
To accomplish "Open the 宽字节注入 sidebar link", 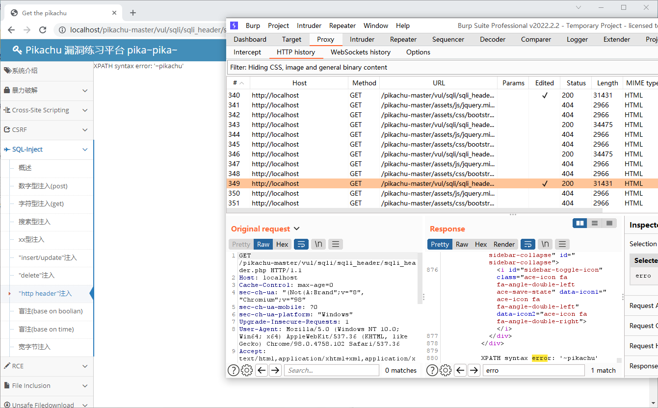I will pos(35,347).
